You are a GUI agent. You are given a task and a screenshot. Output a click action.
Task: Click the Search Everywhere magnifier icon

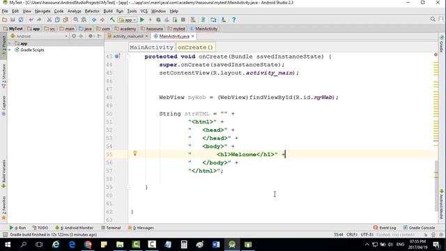[433, 20]
